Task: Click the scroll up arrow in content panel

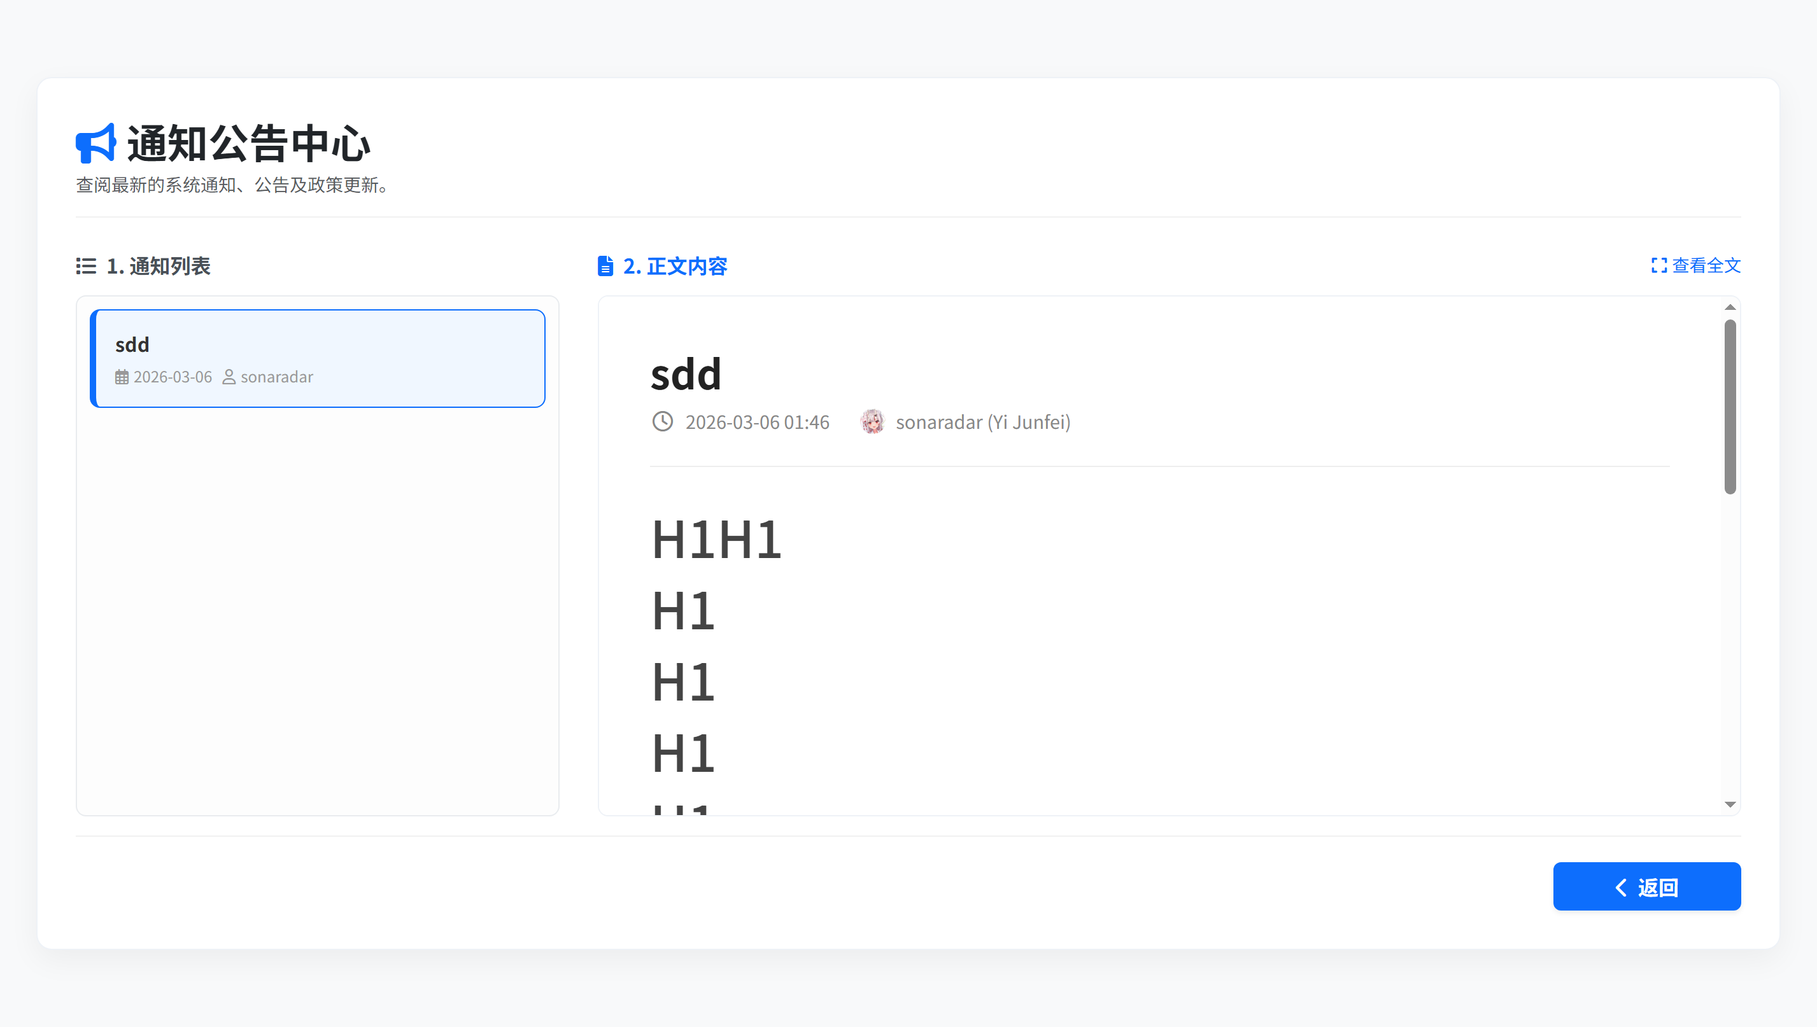Action: click(x=1730, y=307)
